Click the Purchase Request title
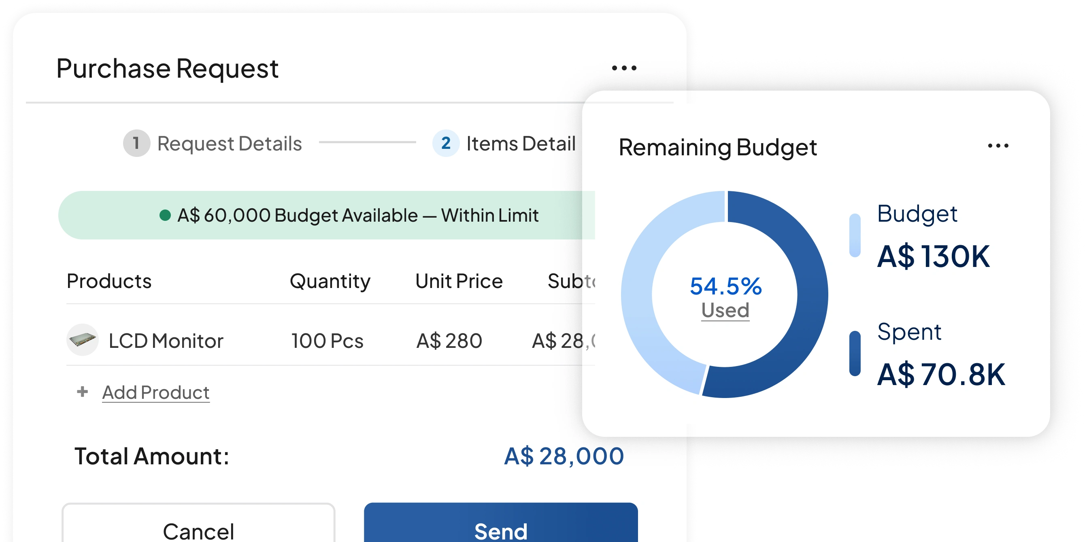Screen dimensions: 1089x542 tap(168, 68)
